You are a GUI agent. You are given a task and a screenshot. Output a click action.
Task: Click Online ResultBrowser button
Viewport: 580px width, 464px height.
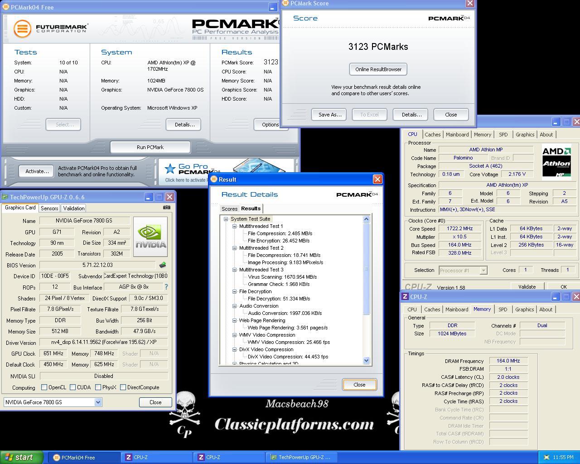378,69
